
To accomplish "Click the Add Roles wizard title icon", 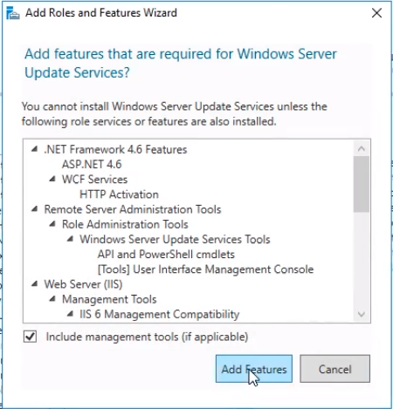I will point(13,13).
